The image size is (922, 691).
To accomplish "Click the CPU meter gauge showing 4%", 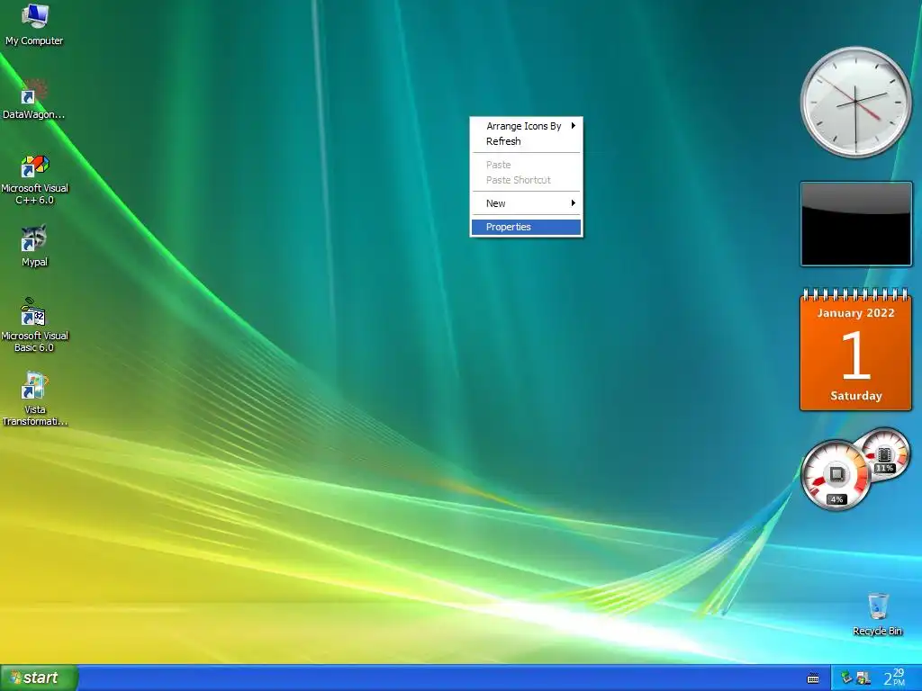I will click(836, 475).
